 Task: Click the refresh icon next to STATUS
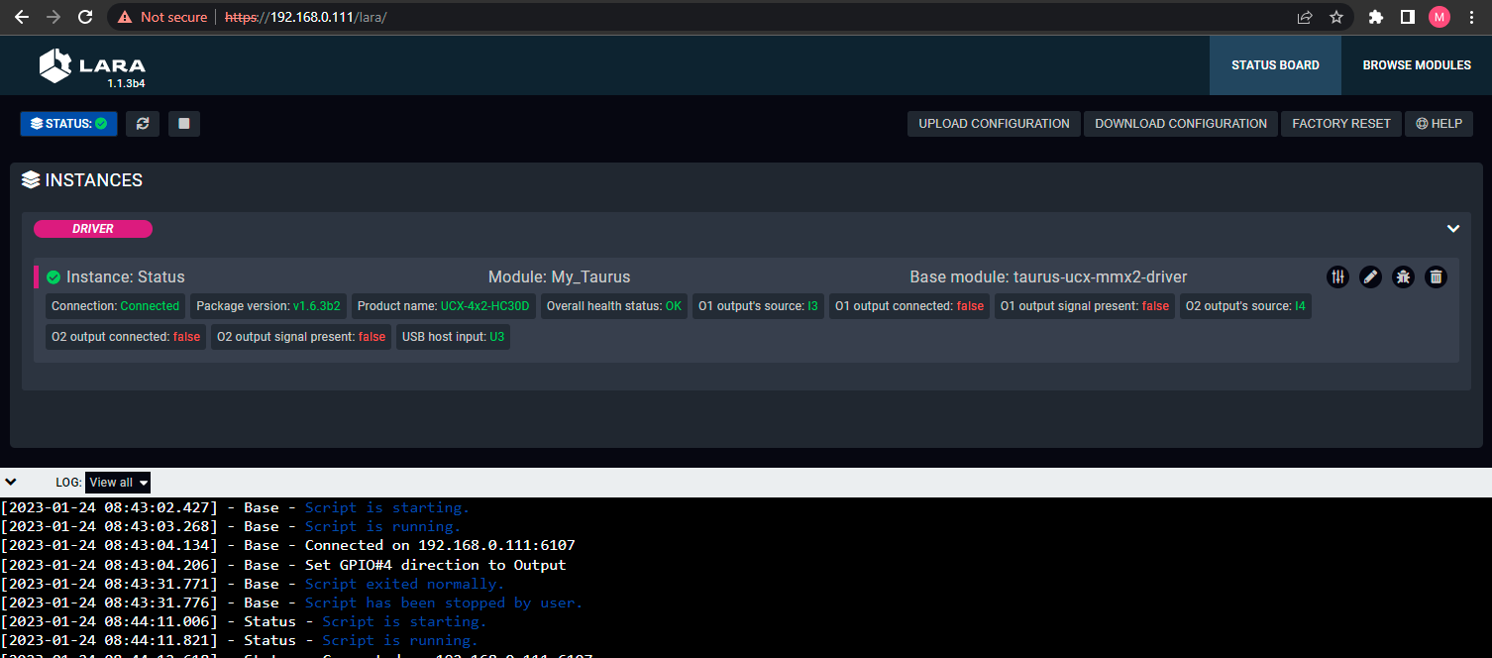pos(143,124)
